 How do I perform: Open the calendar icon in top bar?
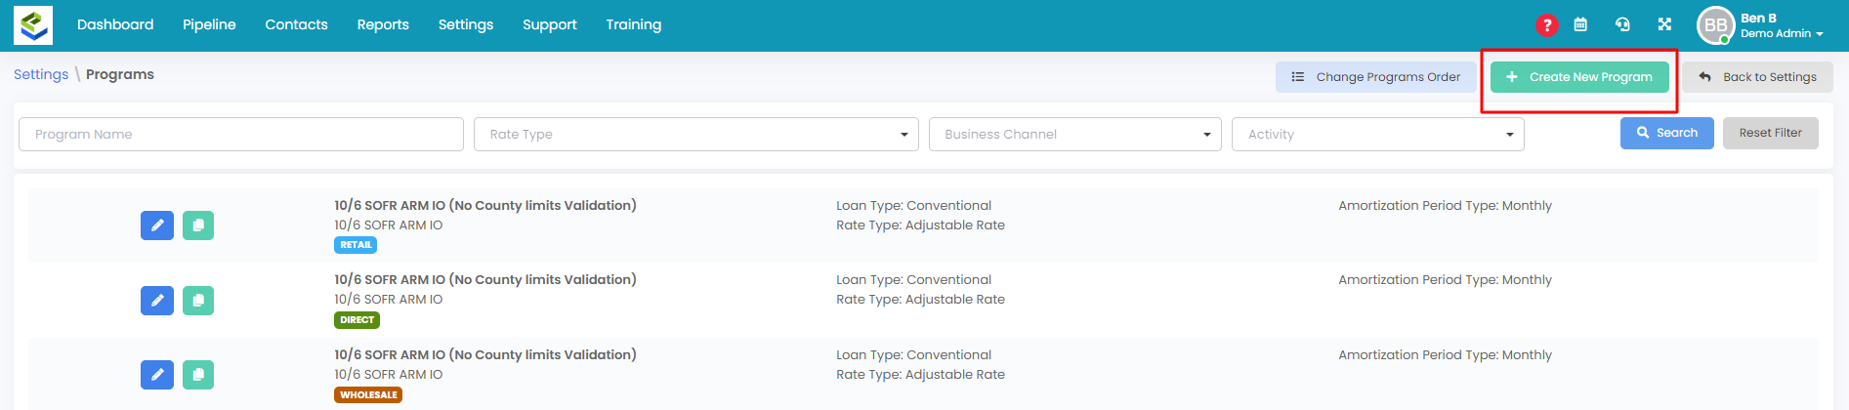coord(1580,25)
